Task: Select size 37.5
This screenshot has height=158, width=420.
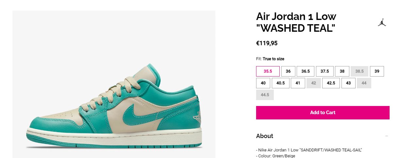Action: (325, 71)
